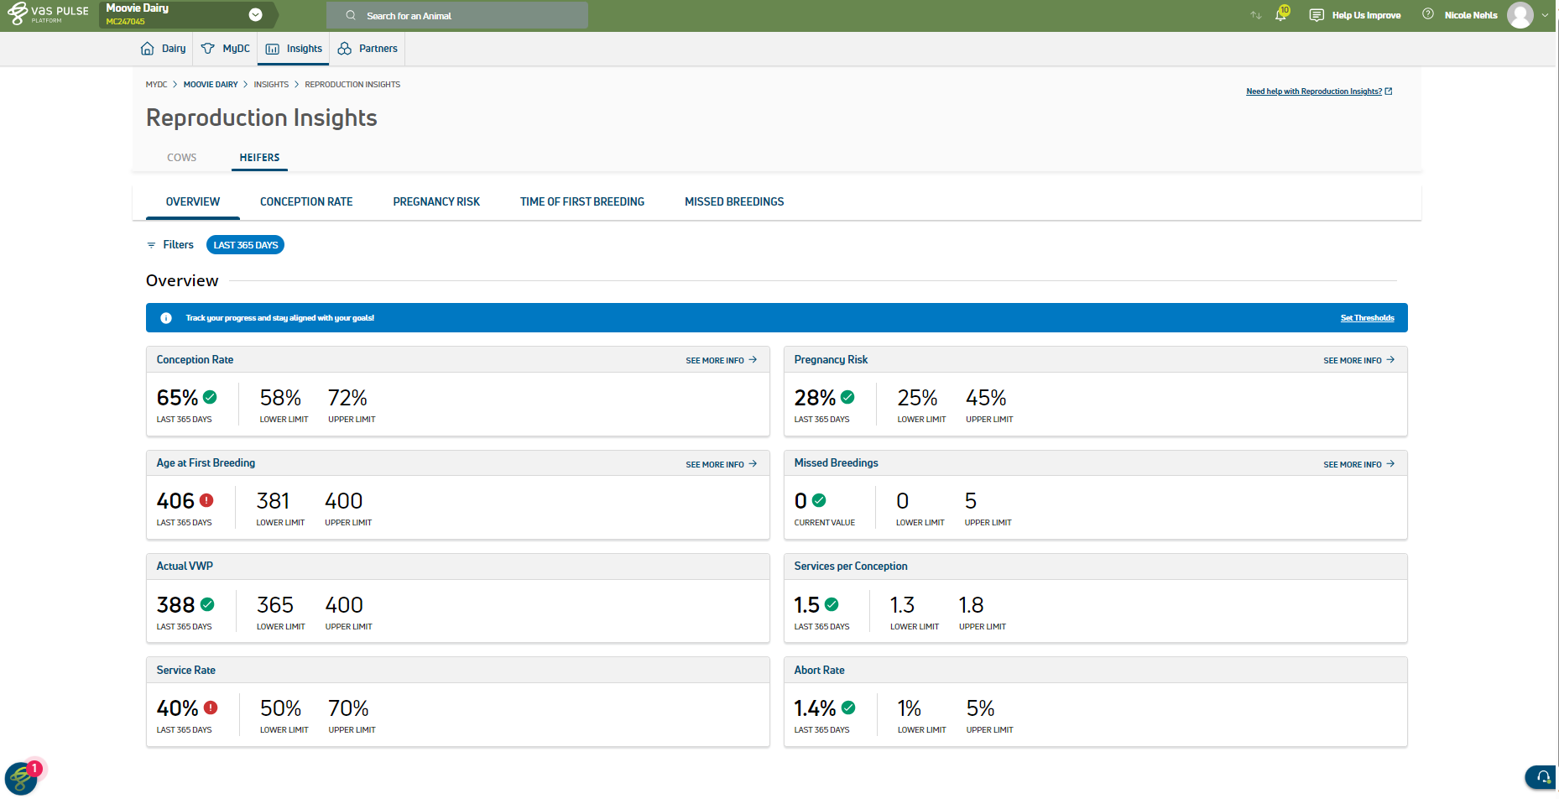Viewport: 1559px width, 799px height.
Task: Click the Search for an Animal field
Action: click(x=457, y=15)
